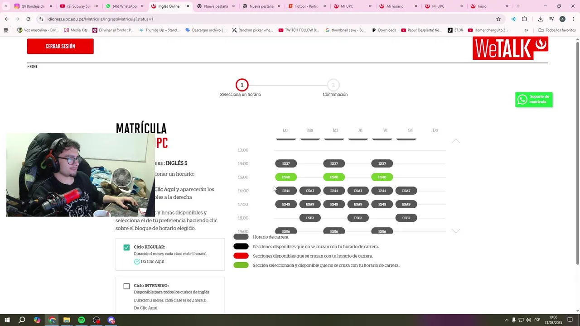
Task: Open the Random picker wheel bookmark
Action: click(252, 30)
